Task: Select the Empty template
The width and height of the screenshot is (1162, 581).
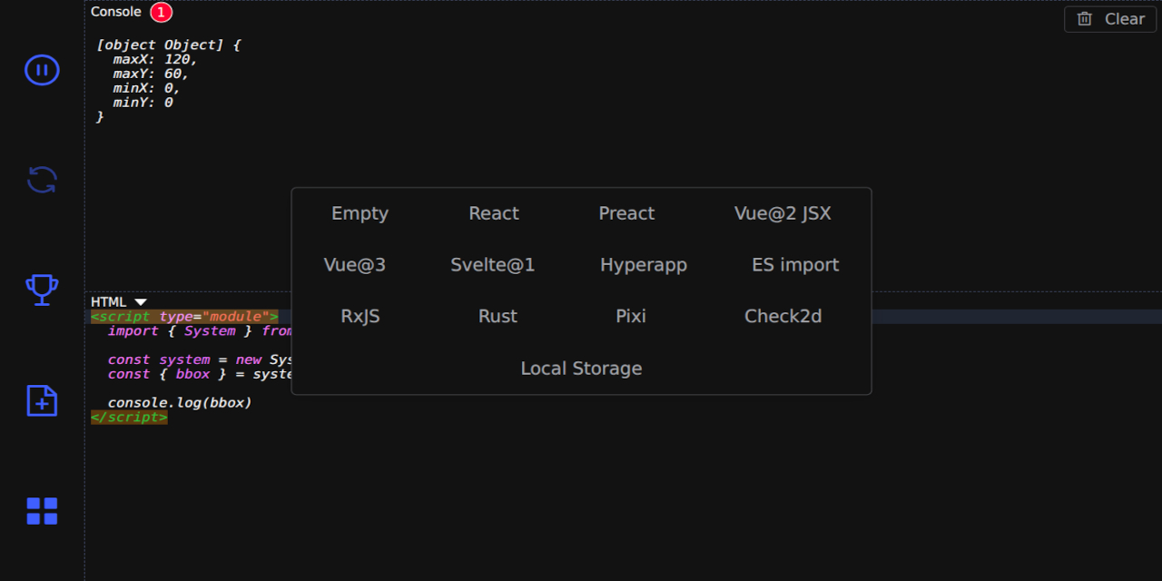Action: click(359, 213)
